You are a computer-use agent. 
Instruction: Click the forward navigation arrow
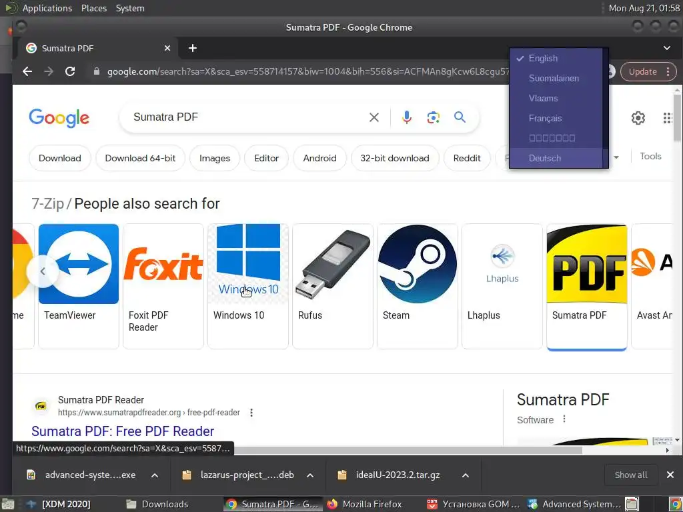pyautogui.click(x=48, y=71)
